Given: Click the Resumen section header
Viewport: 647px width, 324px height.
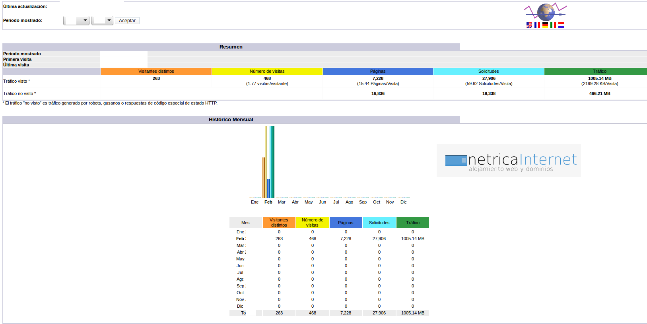Looking at the screenshot, I should click(x=231, y=47).
